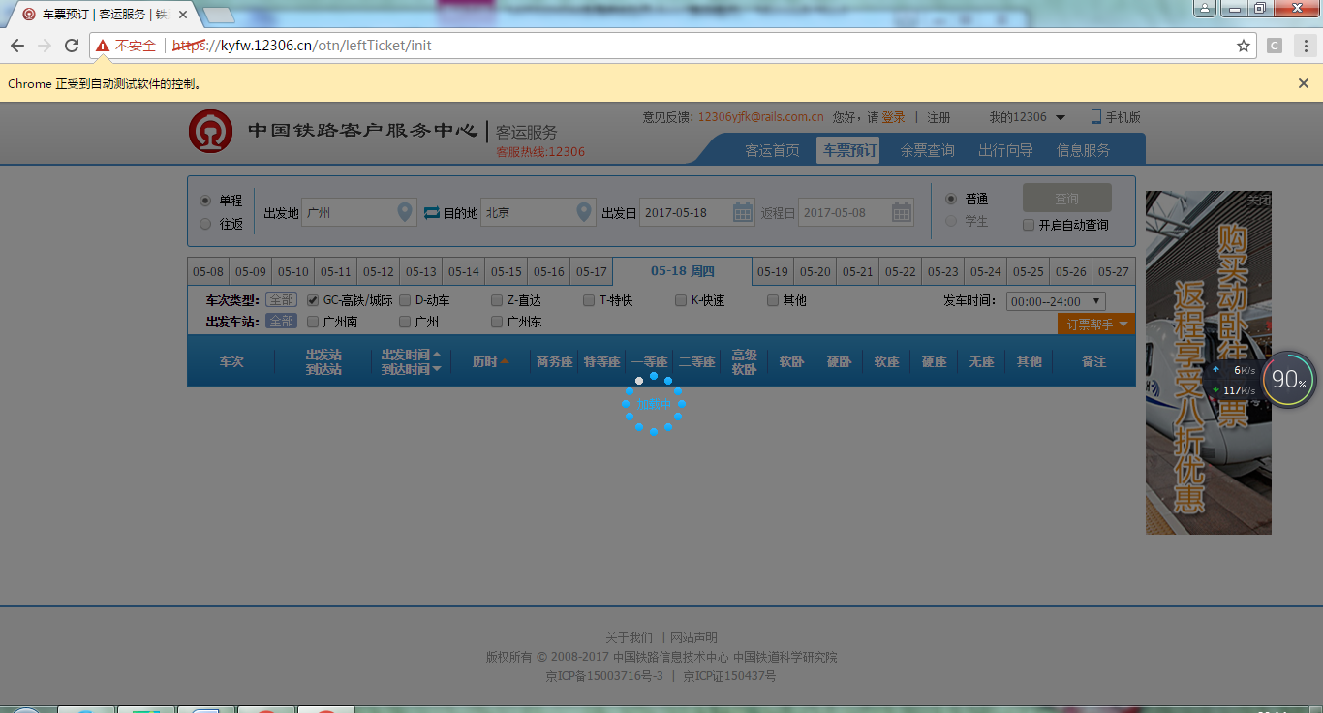
Task: Open the departure date calendar icon
Action: pos(743,212)
